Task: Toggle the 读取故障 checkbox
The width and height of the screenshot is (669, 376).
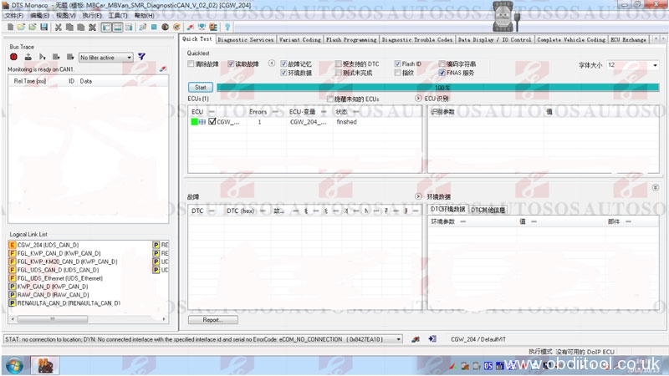Action: pyautogui.click(x=231, y=64)
